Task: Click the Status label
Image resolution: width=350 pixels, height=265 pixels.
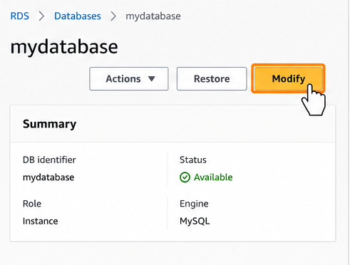Action: pyautogui.click(x=193, y=160)
